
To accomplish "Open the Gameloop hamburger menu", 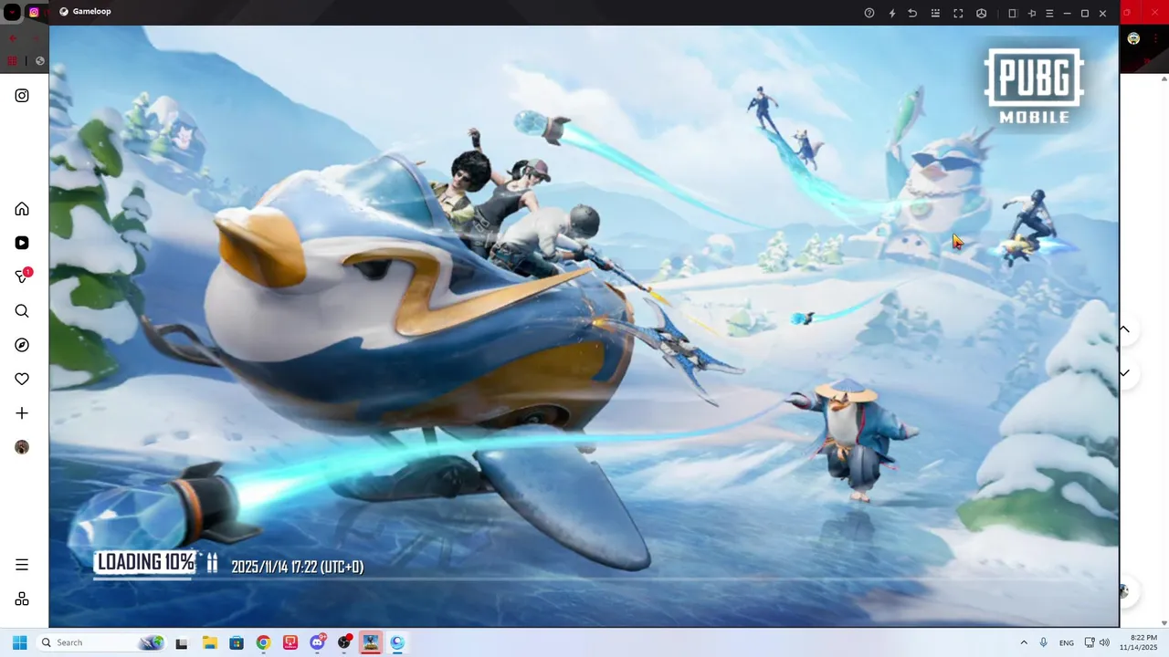I will tap(1049, 13).
